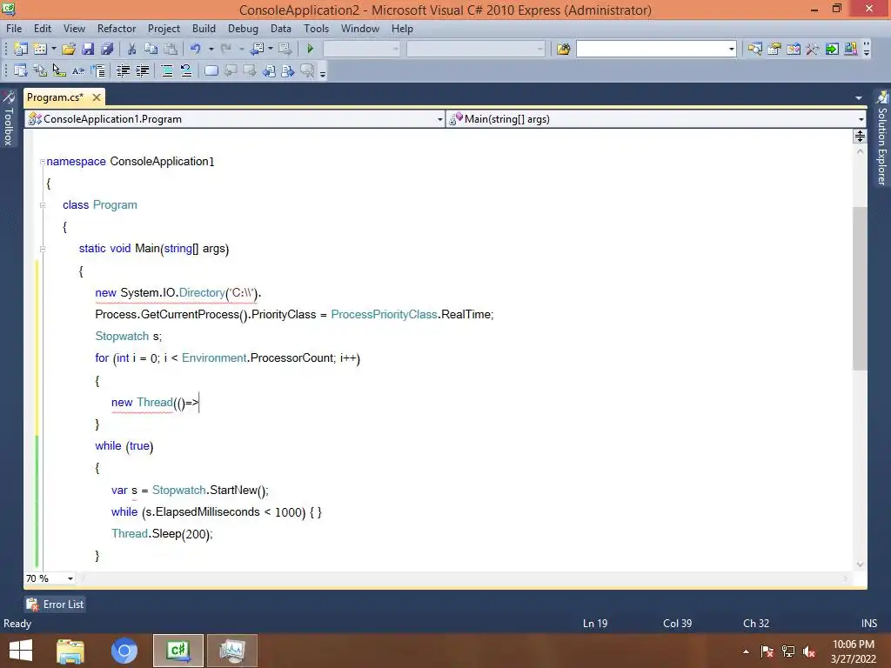Save Program.cs with the floppy disk icon
Viewport: 891px width, 668px height.
click(88, 49)
